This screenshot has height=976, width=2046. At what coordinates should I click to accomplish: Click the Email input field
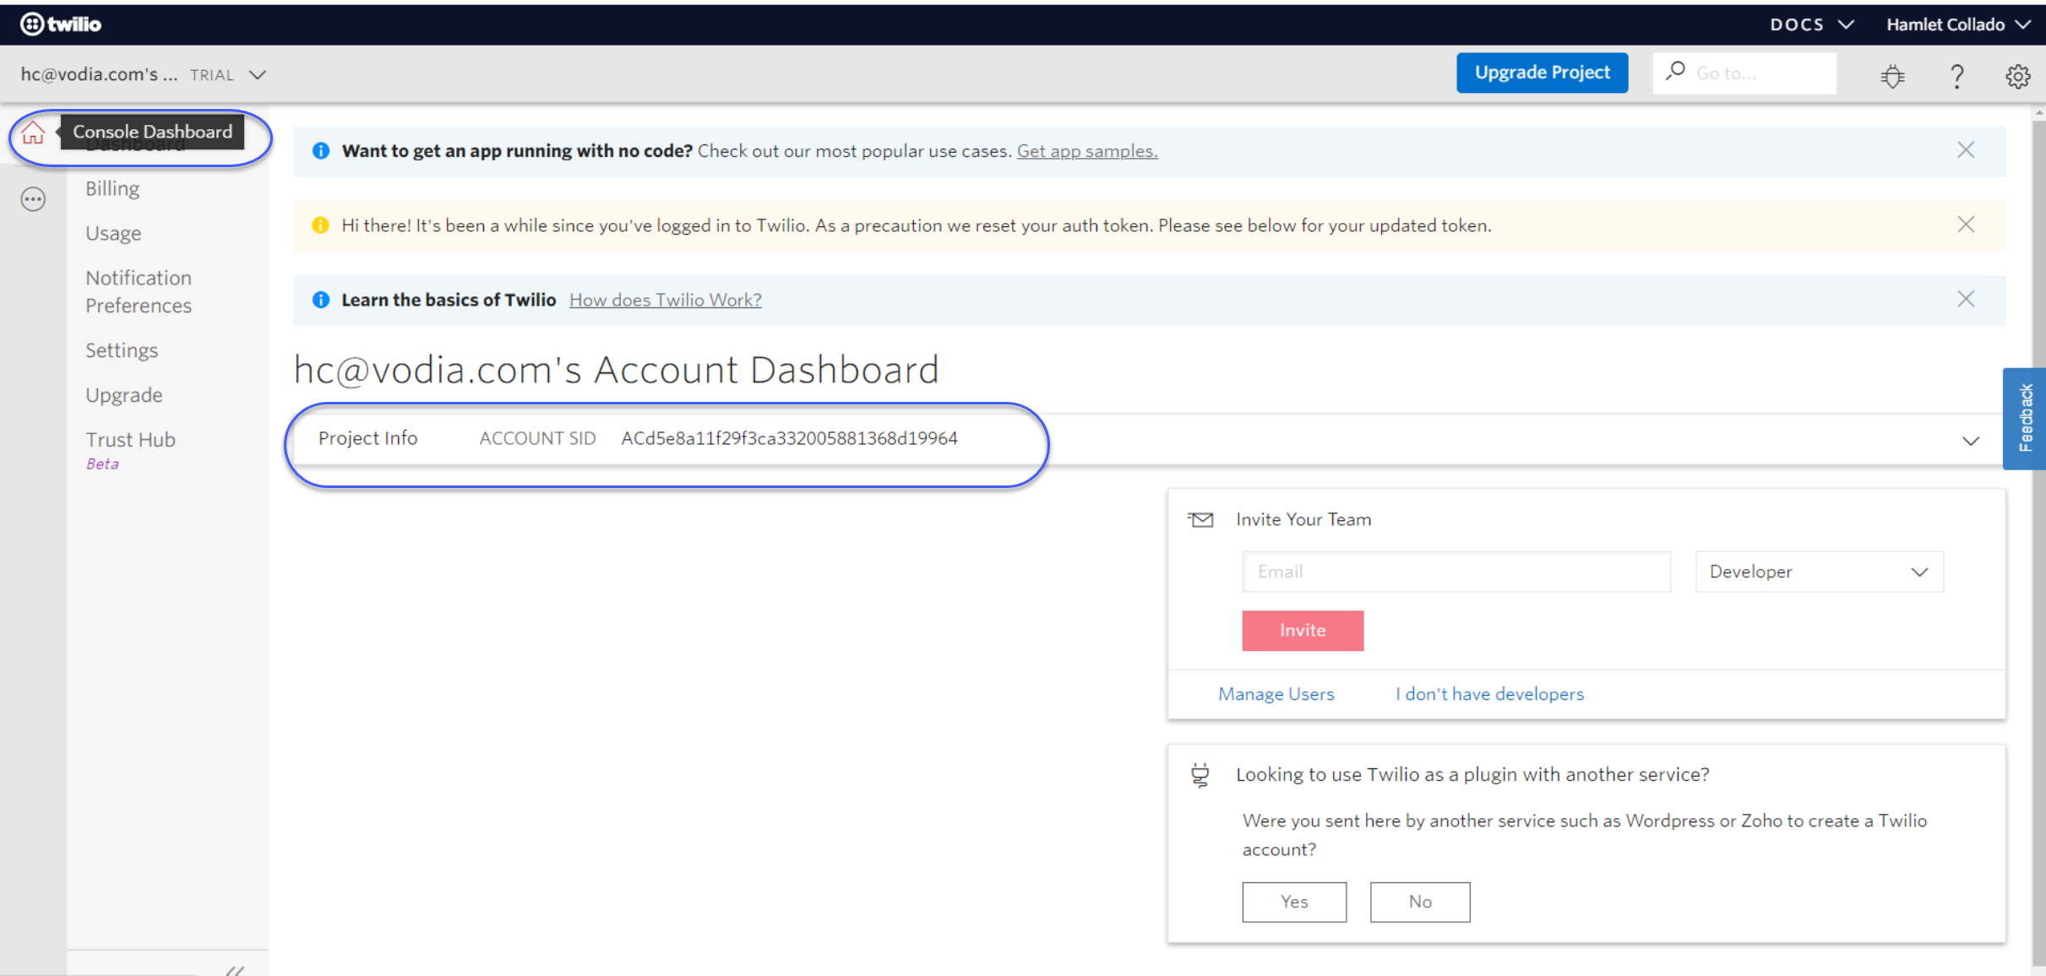coord(1456,572)
